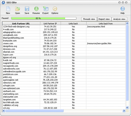Select the startranking.com row
The width and height of the screenshot is (131, 116).
(x=64, y=94)
